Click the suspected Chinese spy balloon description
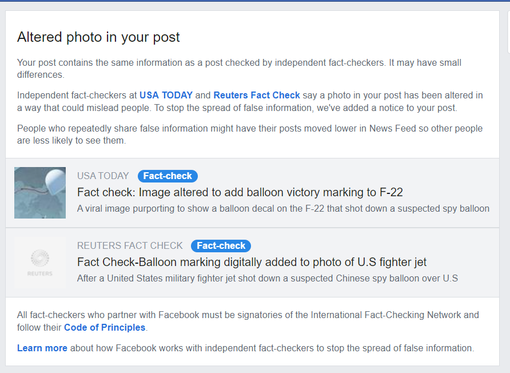This screenshot has height=373, width=510. tap(268, 279)
